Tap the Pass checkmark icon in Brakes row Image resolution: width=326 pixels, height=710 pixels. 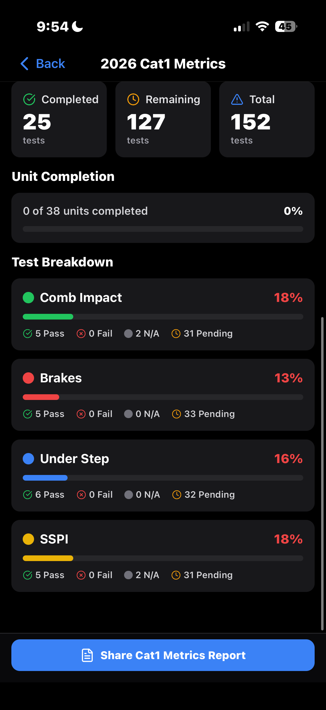pyautogui.click(x=28, y=414)
